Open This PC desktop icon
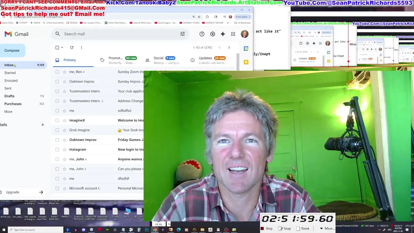414x233 pixels. click(127, 213)
